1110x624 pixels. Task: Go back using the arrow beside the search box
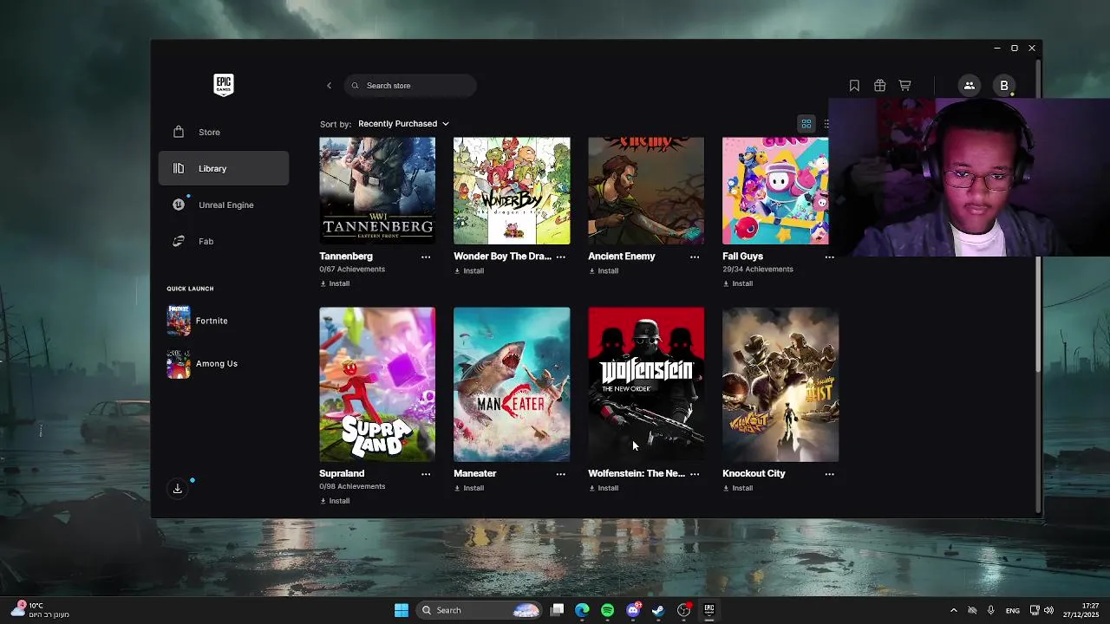coord(329,85)
